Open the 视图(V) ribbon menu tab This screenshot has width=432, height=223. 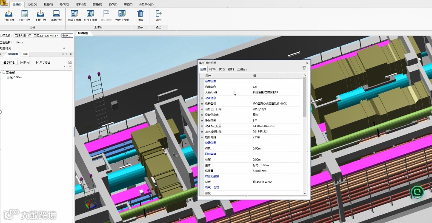tap(48, 4)
